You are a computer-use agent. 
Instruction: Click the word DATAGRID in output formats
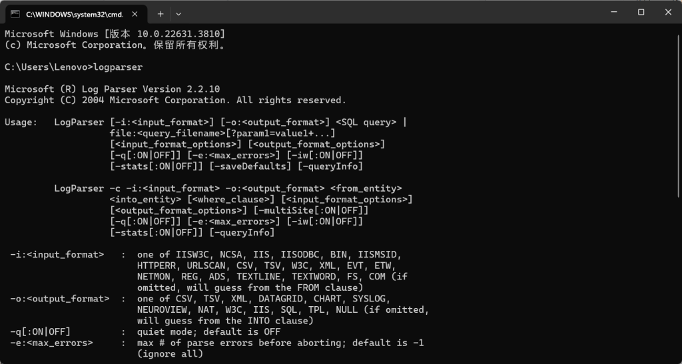(283, 299)
